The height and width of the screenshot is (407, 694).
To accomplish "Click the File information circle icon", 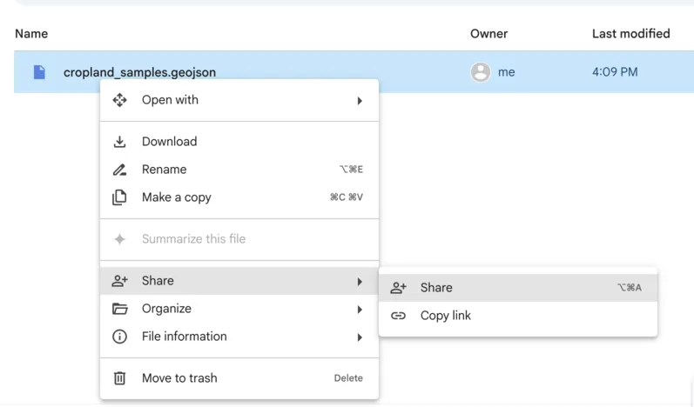I will coord(120,337).
